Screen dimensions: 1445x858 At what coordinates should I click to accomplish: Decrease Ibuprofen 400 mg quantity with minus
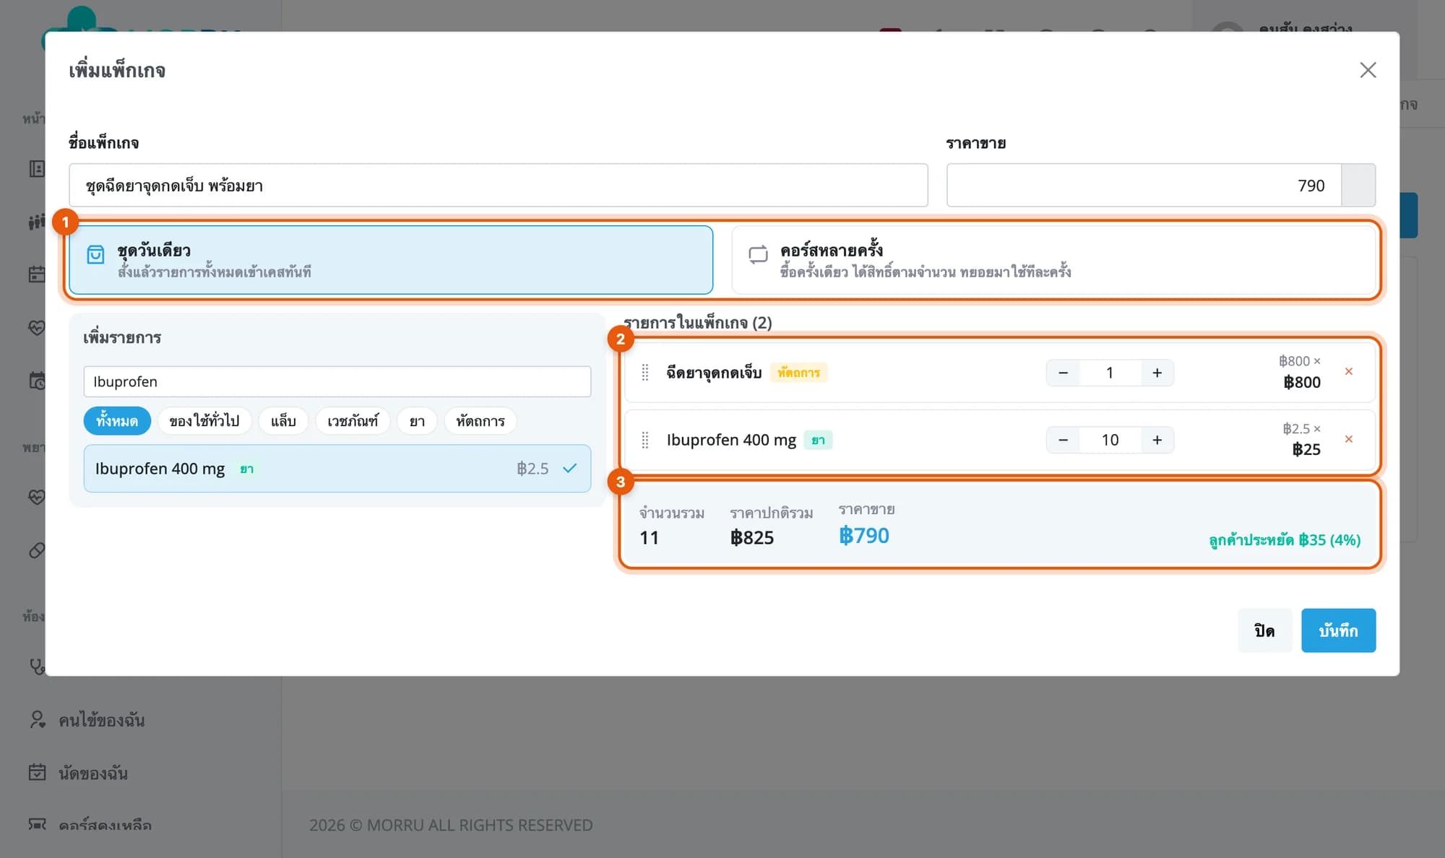point(1063,440)
